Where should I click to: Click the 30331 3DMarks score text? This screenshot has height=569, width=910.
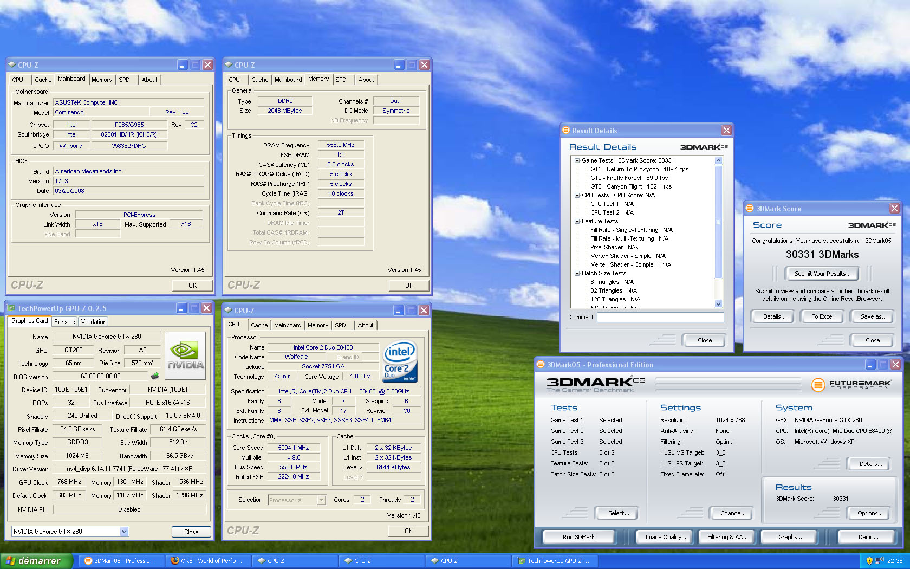tap(822, 255)
